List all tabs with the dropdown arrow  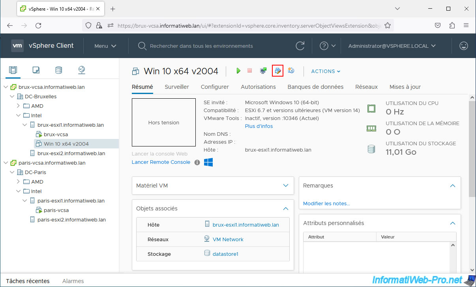(397, 9)
